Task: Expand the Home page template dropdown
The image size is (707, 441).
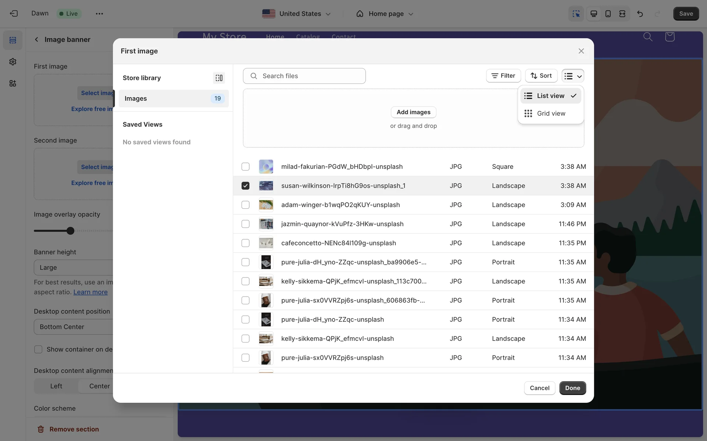Action: coord(385,14)
